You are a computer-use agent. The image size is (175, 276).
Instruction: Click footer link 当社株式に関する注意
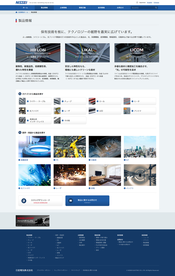coord(90,270)
